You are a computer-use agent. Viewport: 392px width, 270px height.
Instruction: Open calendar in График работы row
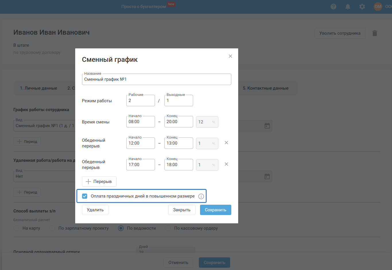(x=267, y=126)
